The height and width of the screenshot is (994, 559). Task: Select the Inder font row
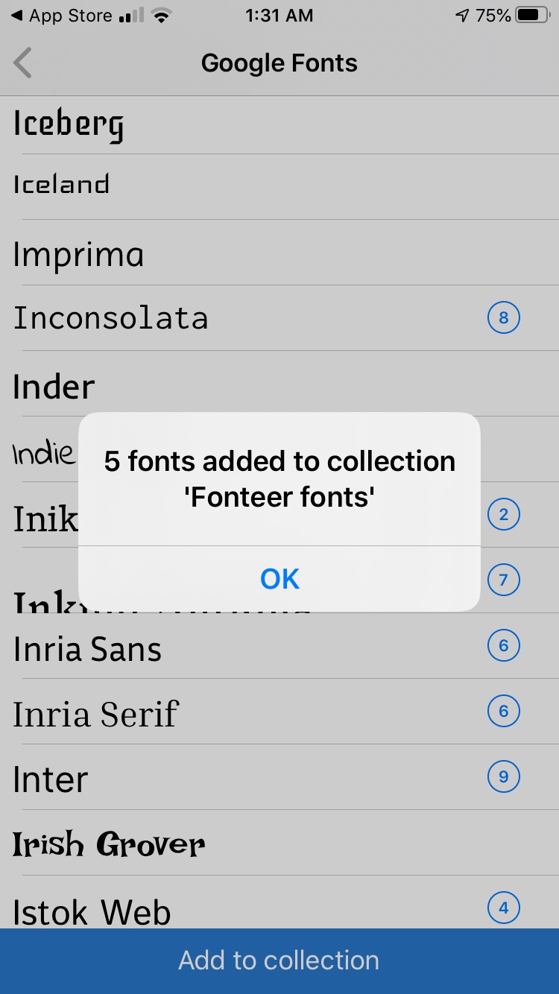pyautogui.click(x=279, y=384)
